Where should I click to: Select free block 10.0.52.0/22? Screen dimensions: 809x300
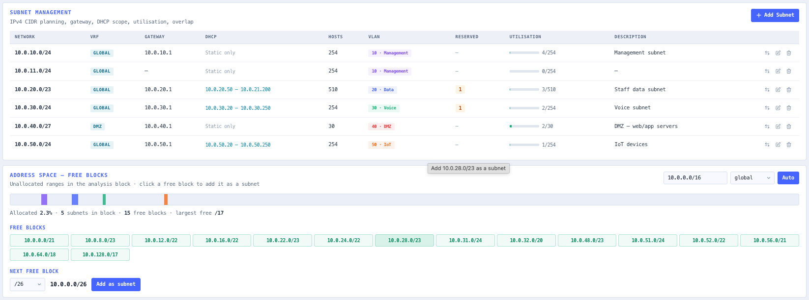pyautogui.click(x=709, y=240)
